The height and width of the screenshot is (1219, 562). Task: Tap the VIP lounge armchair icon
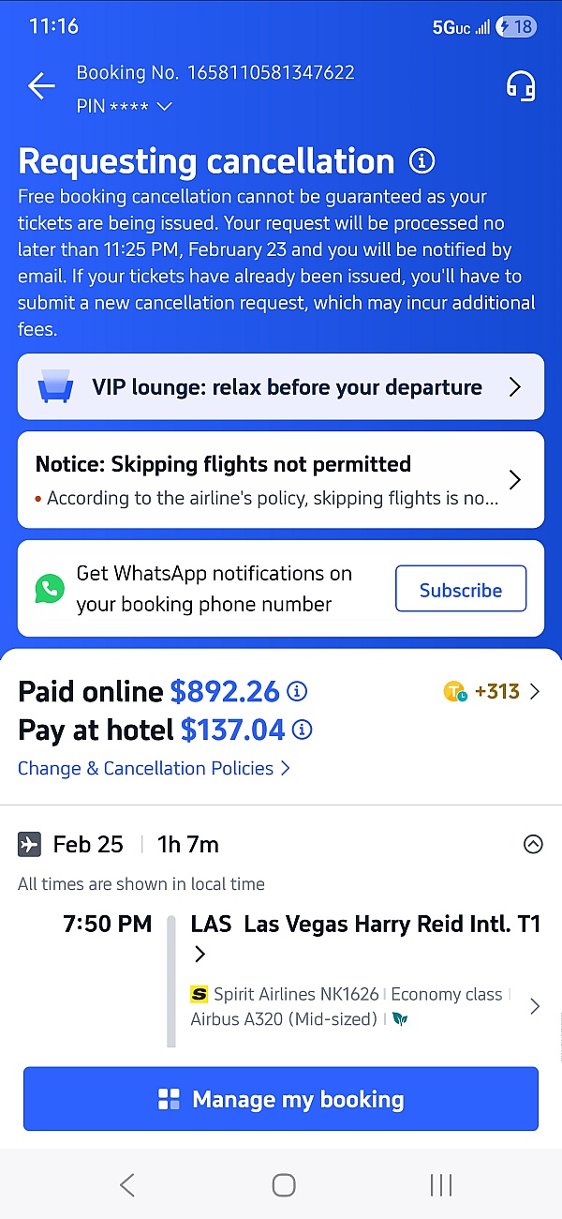point(54,386)
